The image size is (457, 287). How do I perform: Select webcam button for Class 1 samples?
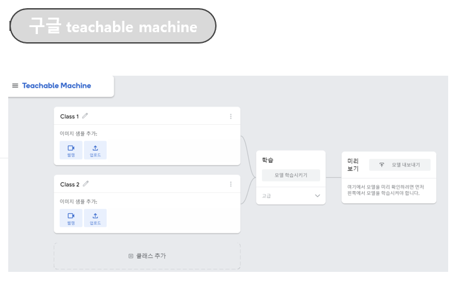[71, 150]
